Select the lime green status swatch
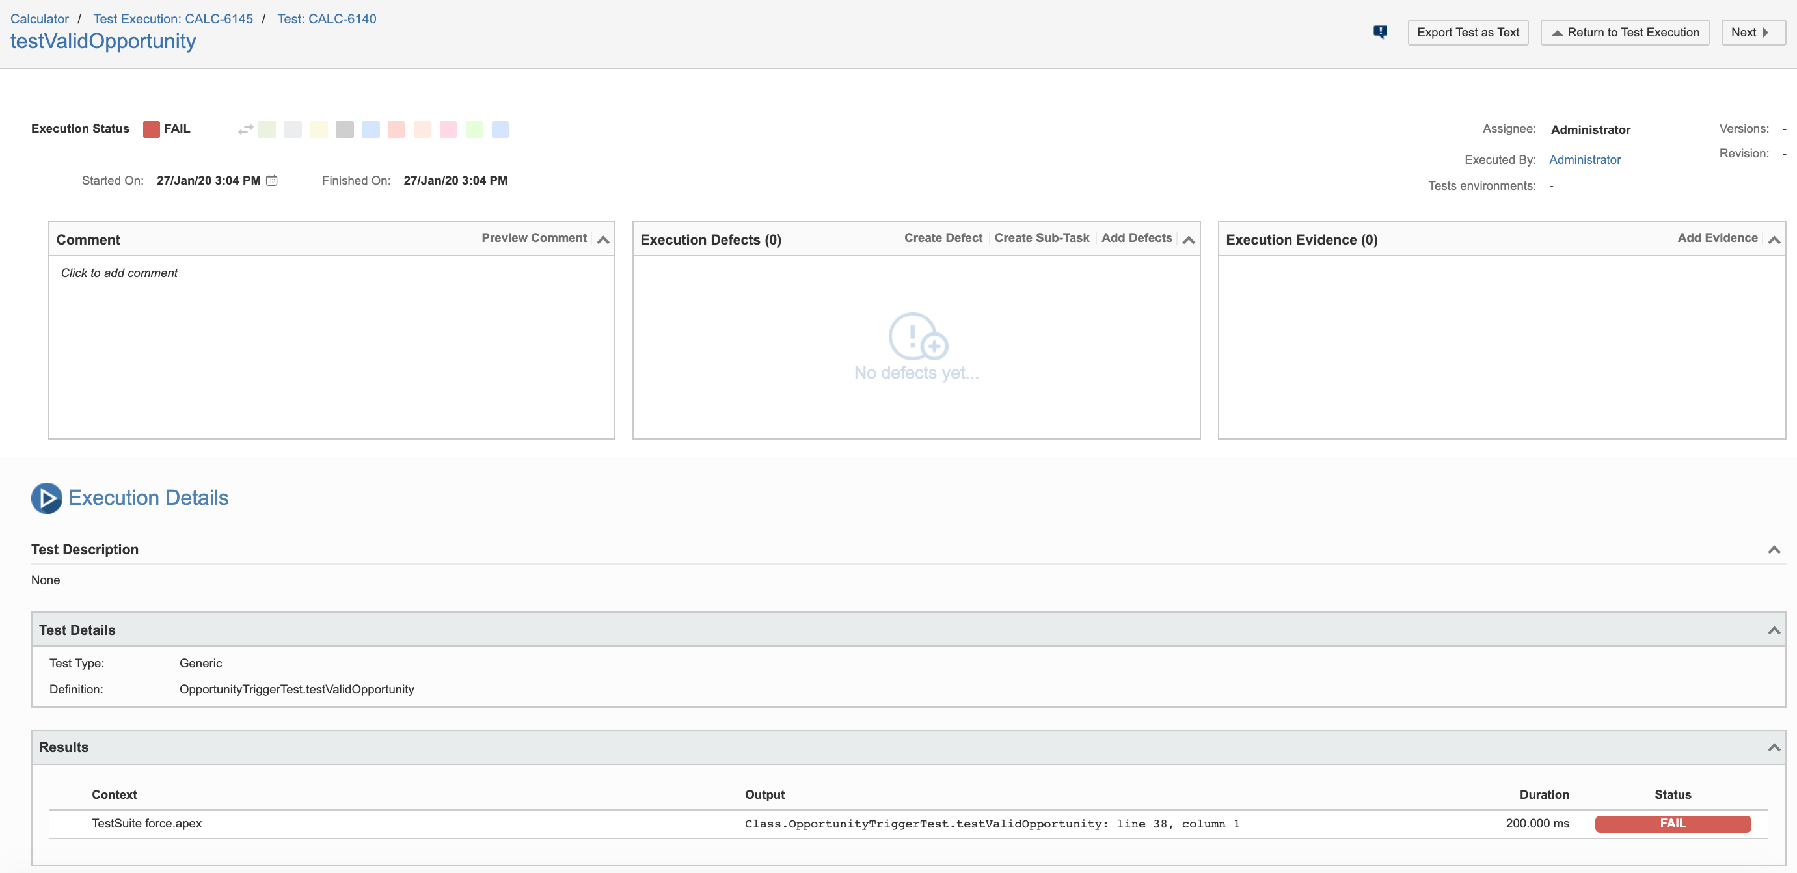This screenshot has width=1797, height=873. pyautogui.click(x=474, y=129)
